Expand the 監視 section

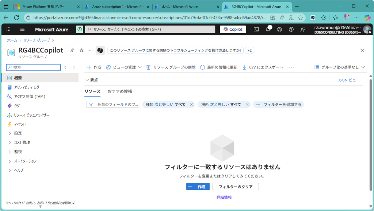coord(9,152)
